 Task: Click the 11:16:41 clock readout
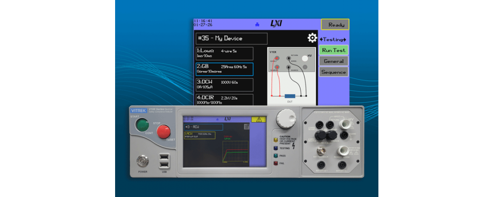(x=203, y=21)
